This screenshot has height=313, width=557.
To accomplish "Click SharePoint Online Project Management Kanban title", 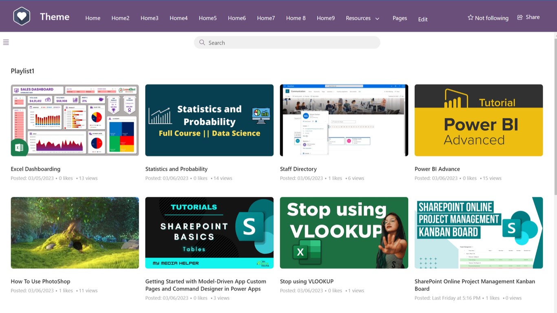I will 475,285.
